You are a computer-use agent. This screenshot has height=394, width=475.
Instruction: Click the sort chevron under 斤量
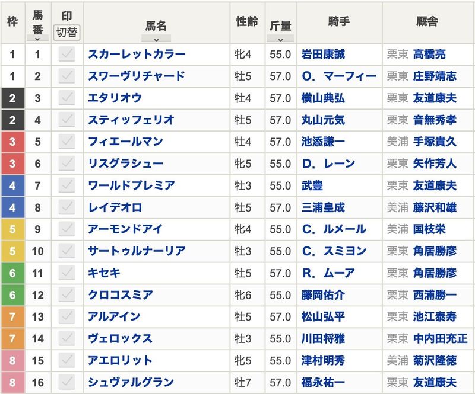[280, 39]
